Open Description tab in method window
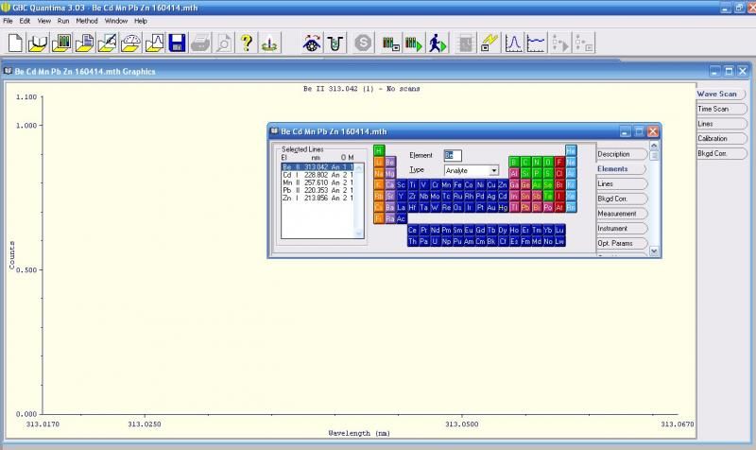This screenshot has width=756, height=450. [621, 154]
